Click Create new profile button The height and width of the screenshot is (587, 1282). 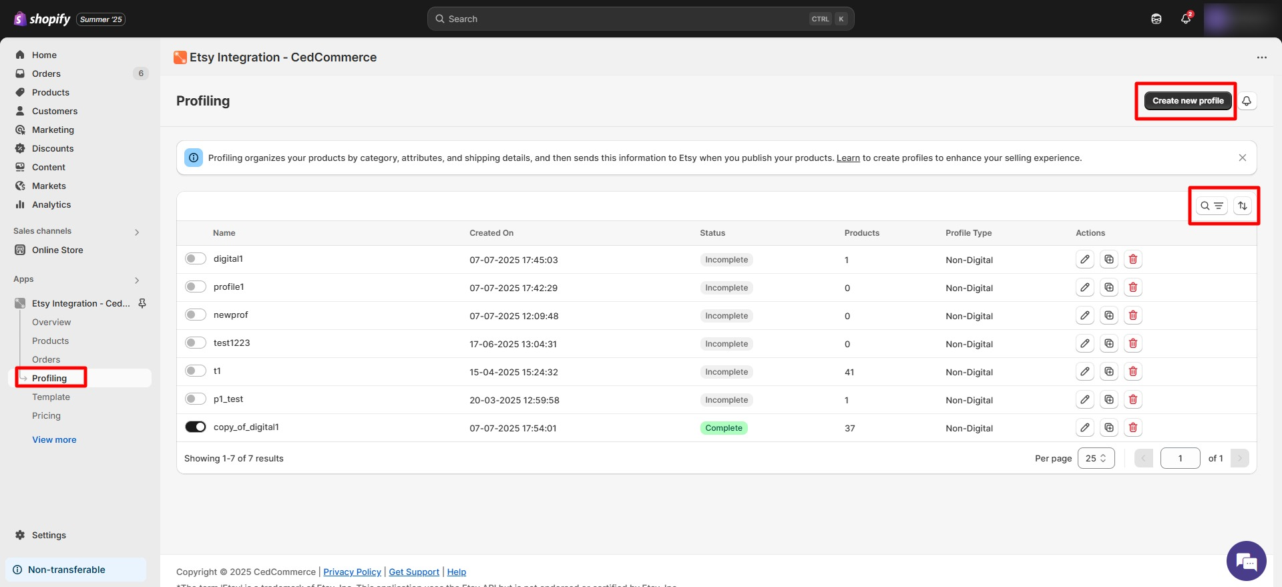pos(1188,101)
